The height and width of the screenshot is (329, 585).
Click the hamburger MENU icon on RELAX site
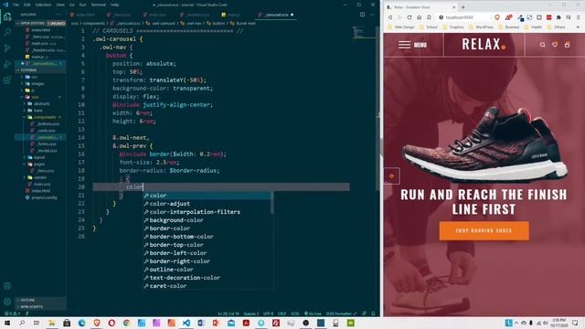(404, 45)
